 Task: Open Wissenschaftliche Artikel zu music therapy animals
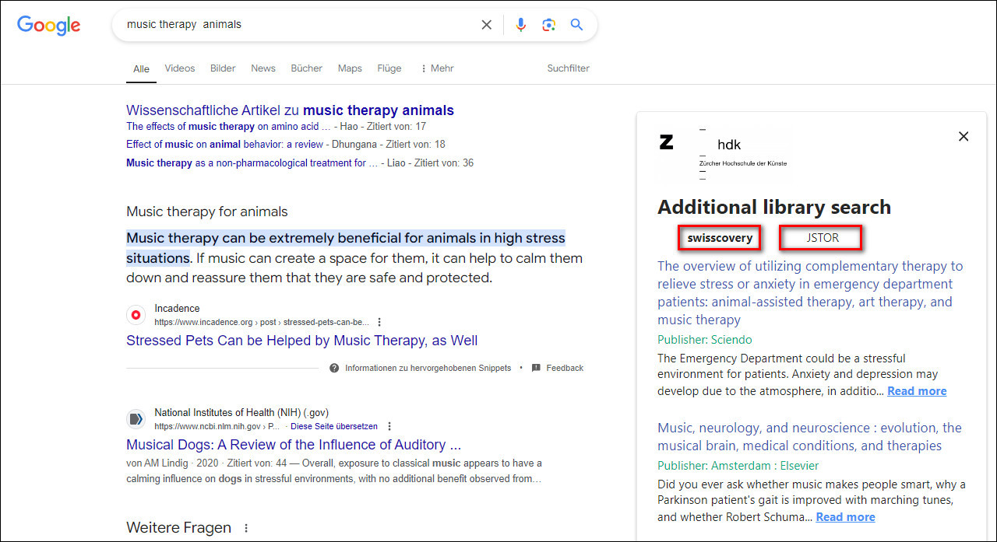click(290, 110)
